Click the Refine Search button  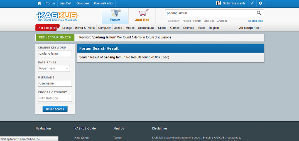click(x=55, y=109)
